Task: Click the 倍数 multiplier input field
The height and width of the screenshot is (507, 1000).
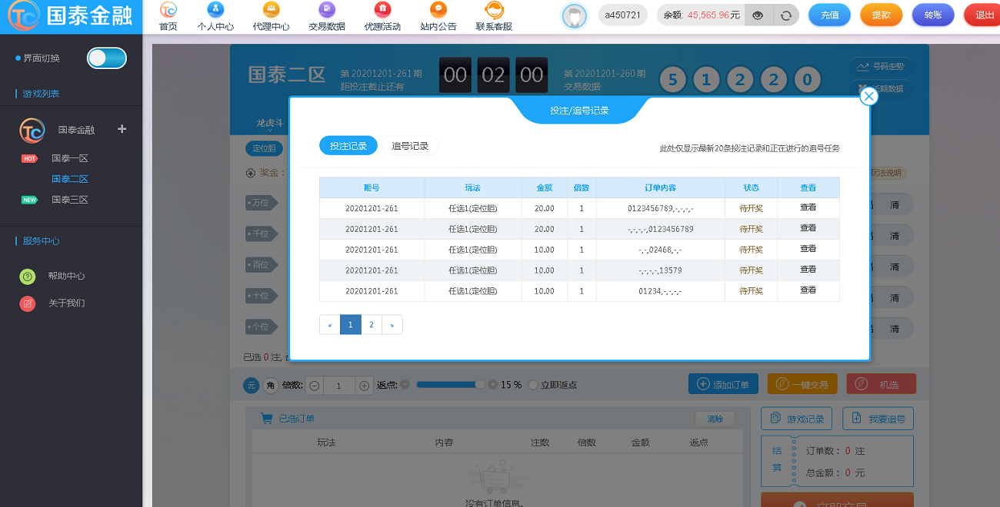Action: click(x=339, y=384)
